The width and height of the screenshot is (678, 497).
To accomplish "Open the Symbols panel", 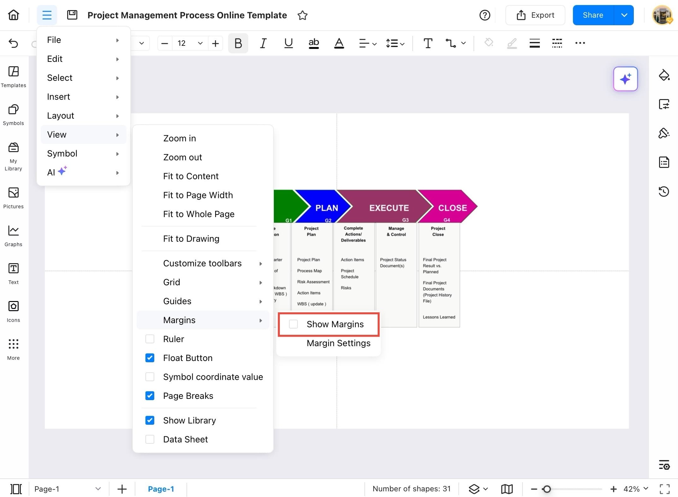I will coord(13,115).
